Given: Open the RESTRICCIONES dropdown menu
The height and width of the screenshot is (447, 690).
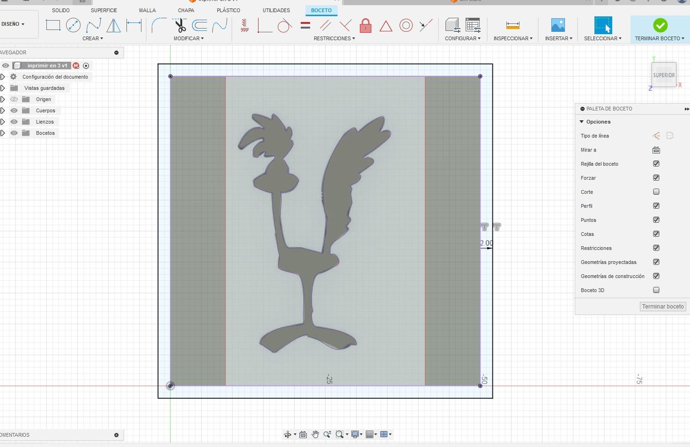Looking at the screenshot, I should pos(334,38).
